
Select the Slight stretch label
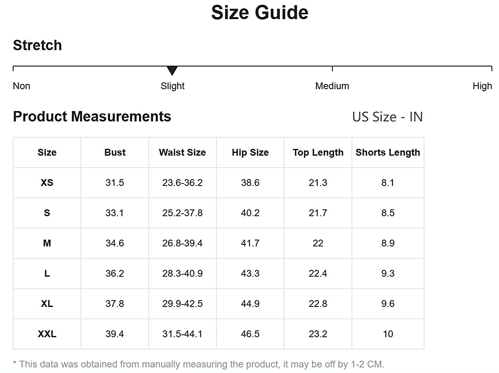click(x=173, y=86)
